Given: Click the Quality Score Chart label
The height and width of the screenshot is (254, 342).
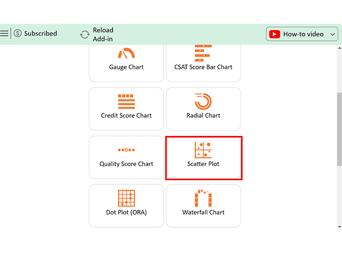Looking at the screenshot, I should pyautogui.click(x=126, y=164).
